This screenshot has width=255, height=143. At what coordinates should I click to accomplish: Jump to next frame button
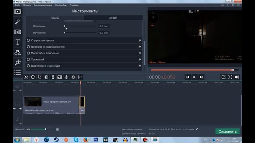pyautogui.click(x=201, y=77)
